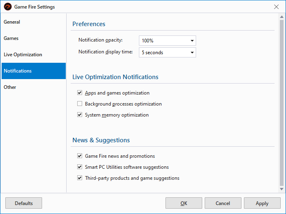Uncheck Smart PC Utilities software suggestions

coord(80,167)
